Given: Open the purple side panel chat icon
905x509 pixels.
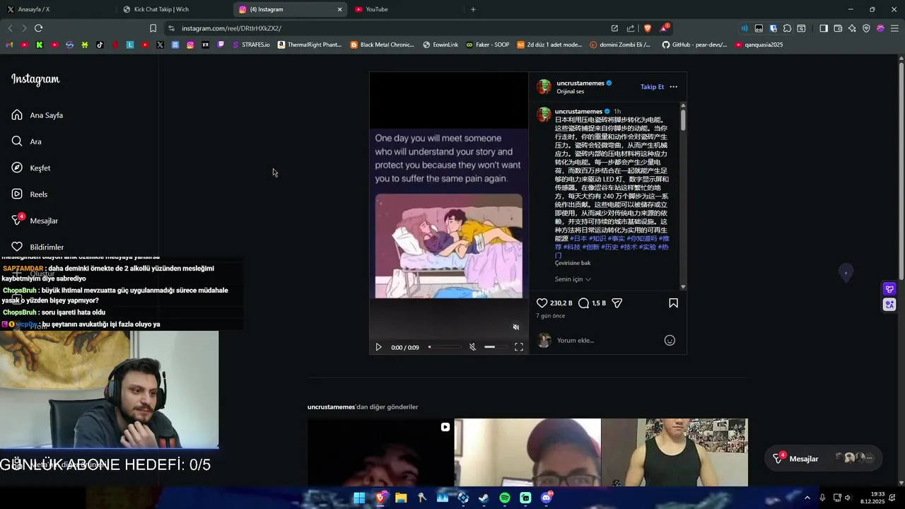Looking at the screenshot, I should [x=889, y=289].
